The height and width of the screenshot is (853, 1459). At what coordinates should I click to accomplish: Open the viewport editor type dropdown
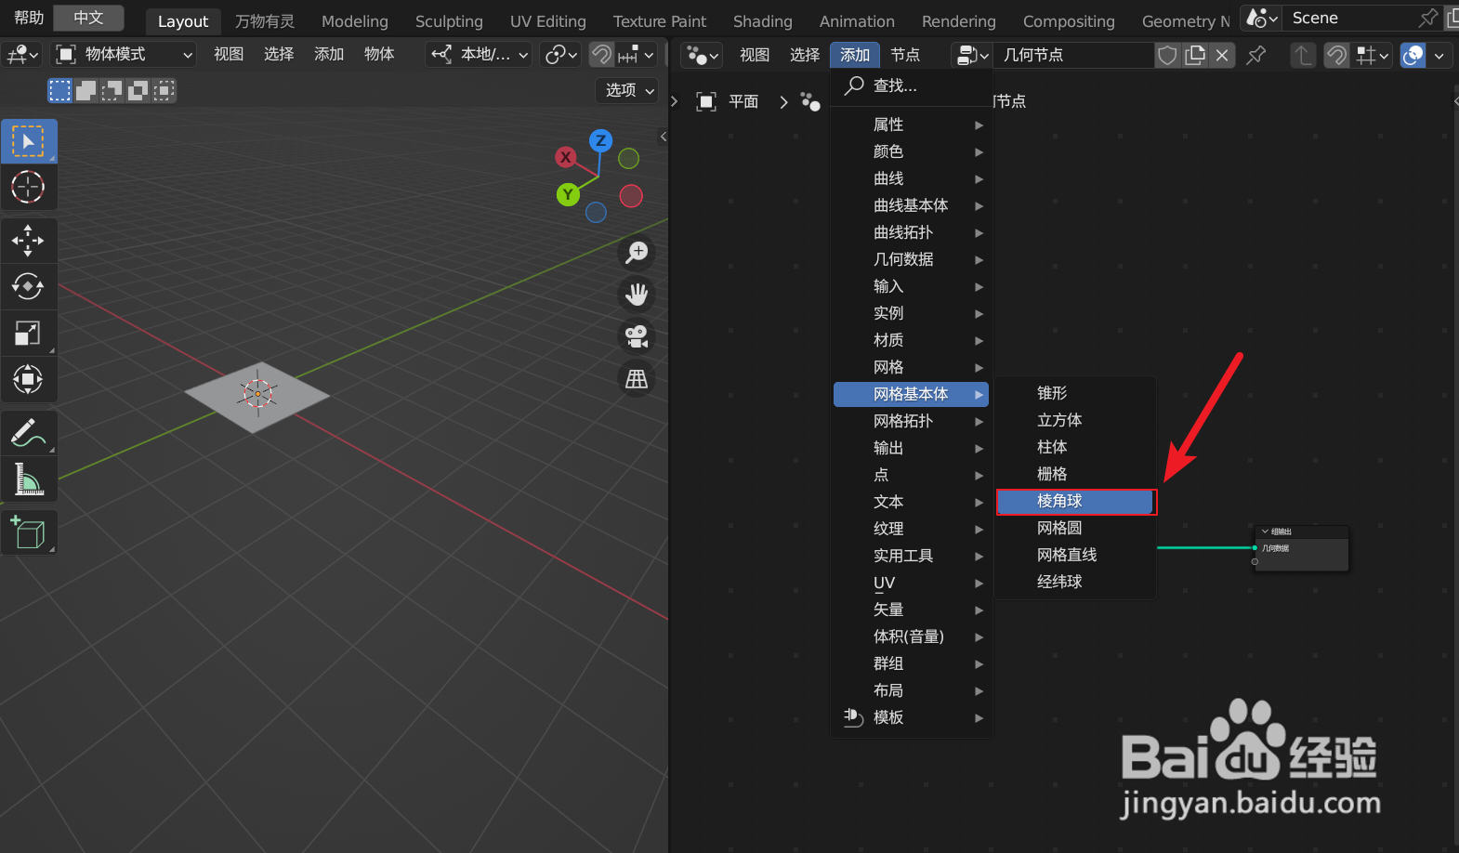[x=22, y=55]
